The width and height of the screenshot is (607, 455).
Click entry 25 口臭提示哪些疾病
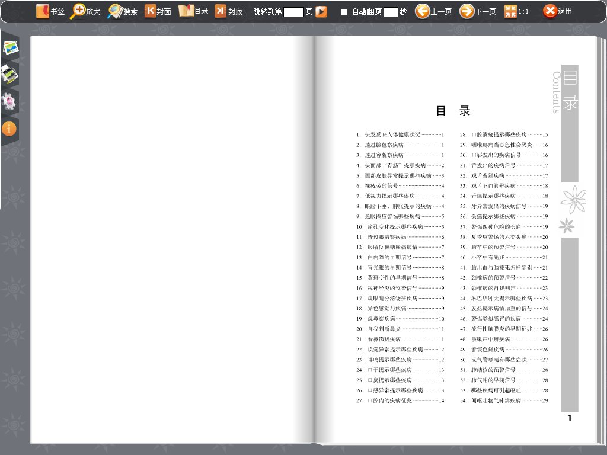400,380
